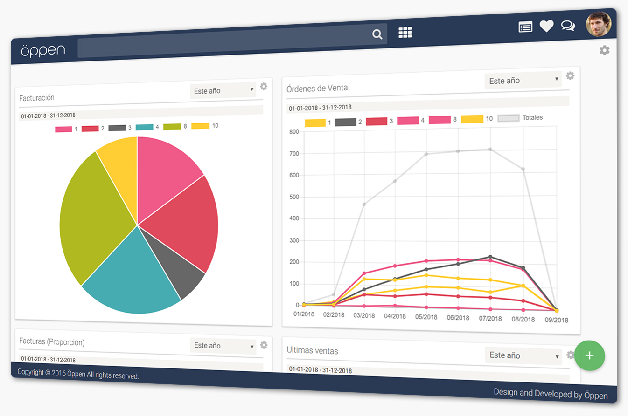Open the search with the magnifier icon
Image resolution: width=628 pixels, height=416 pixels.
click(x=377, y=34)
